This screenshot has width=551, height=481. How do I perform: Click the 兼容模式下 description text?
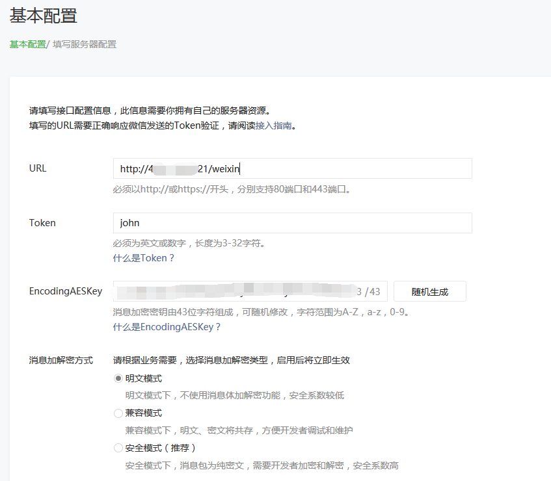[239, 430]
